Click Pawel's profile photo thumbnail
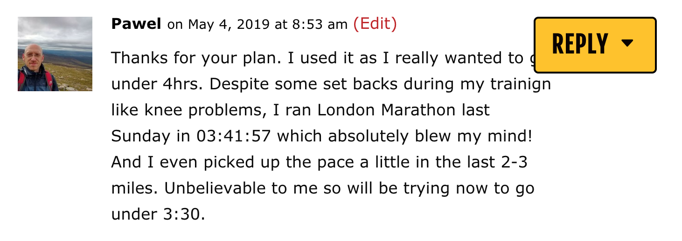682x241 pixels. coord(55,54)
